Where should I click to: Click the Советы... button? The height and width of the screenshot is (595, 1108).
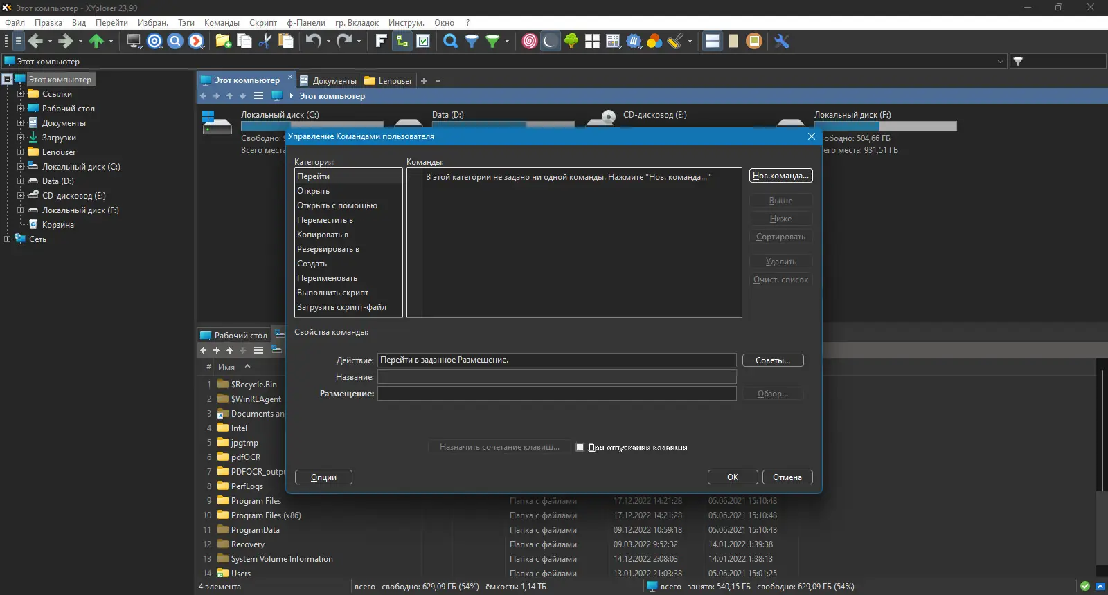(x=773, y=360)
